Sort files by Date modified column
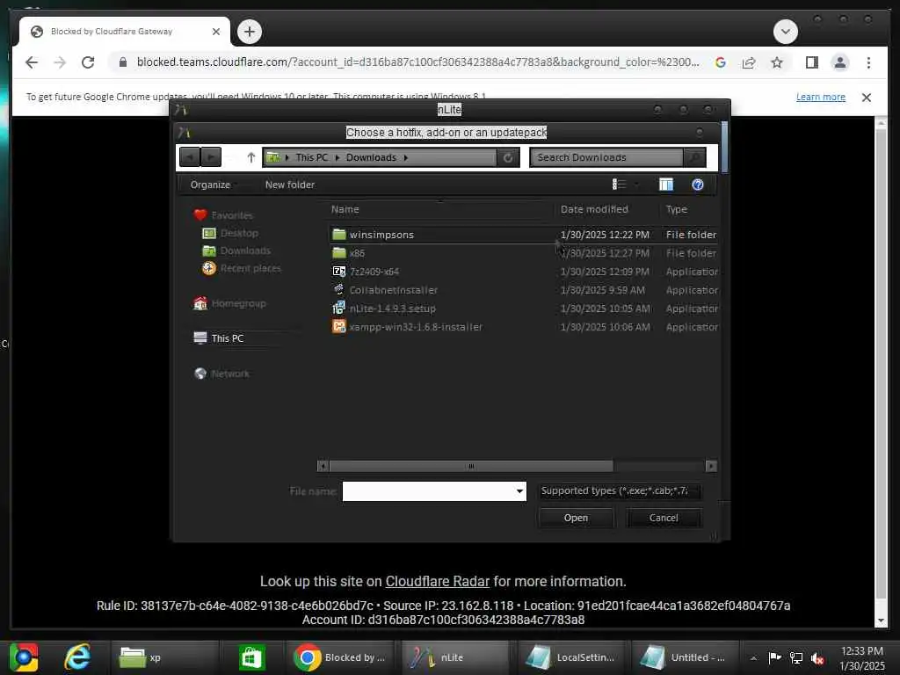This screenshot has width=900, height=675. (x=594, y=209)
